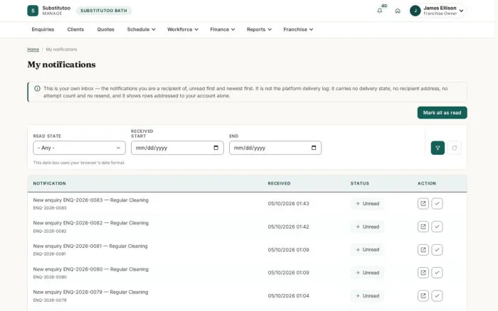Mark ENQ-2026-0079 as read with checkmark icon
Image resolution: width=498 pixels, height=311 pixels.
437,296
